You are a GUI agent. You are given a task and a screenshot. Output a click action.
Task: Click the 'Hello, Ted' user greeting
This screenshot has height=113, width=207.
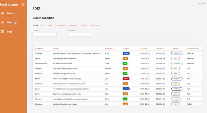tap(202, 3)
